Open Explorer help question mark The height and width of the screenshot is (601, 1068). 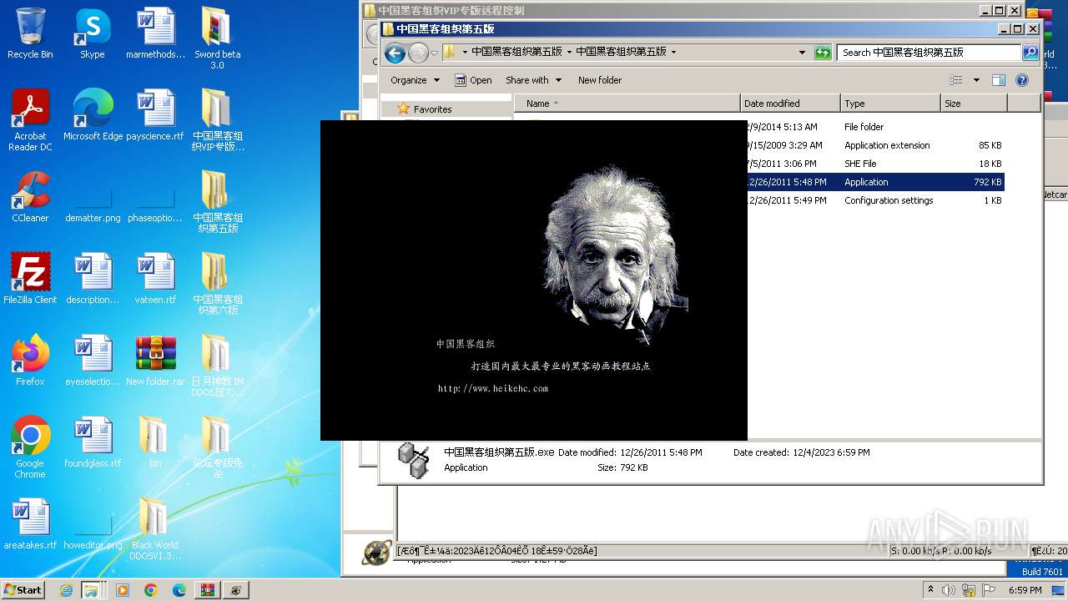[1022, 80]
